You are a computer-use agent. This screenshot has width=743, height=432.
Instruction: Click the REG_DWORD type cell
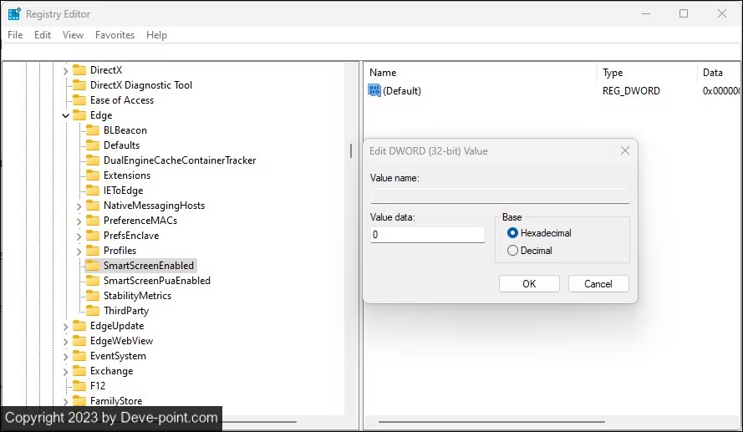point(631,91)
